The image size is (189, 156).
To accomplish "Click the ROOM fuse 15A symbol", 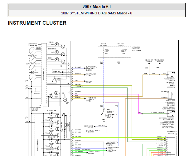I will click(104, 52).
